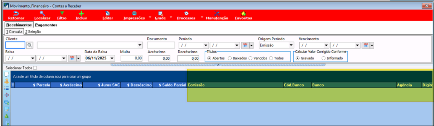Click the Retornar toolbar icon
Viewport: 434px width, 126px height.
[16, 14]
